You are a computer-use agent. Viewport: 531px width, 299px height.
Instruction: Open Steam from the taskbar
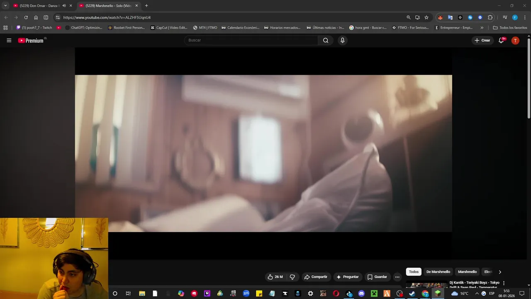[412, 294]
